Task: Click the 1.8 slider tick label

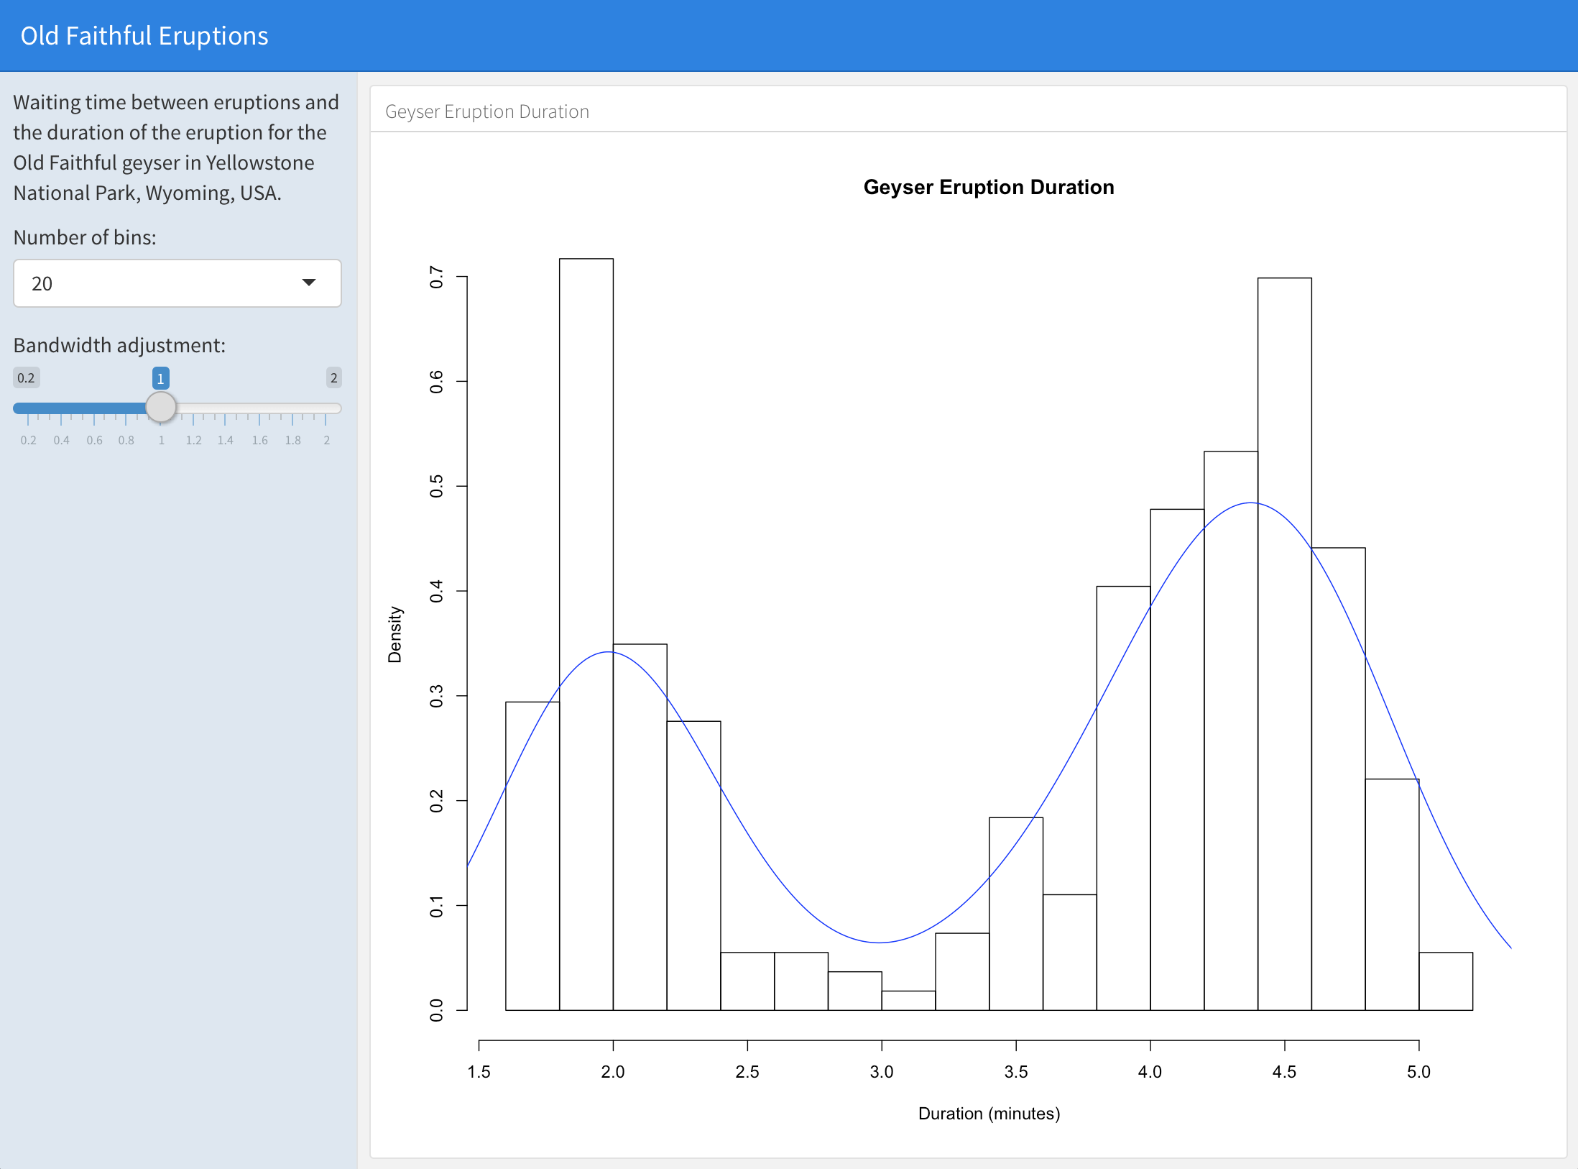Action: click(x=292, y=440)
